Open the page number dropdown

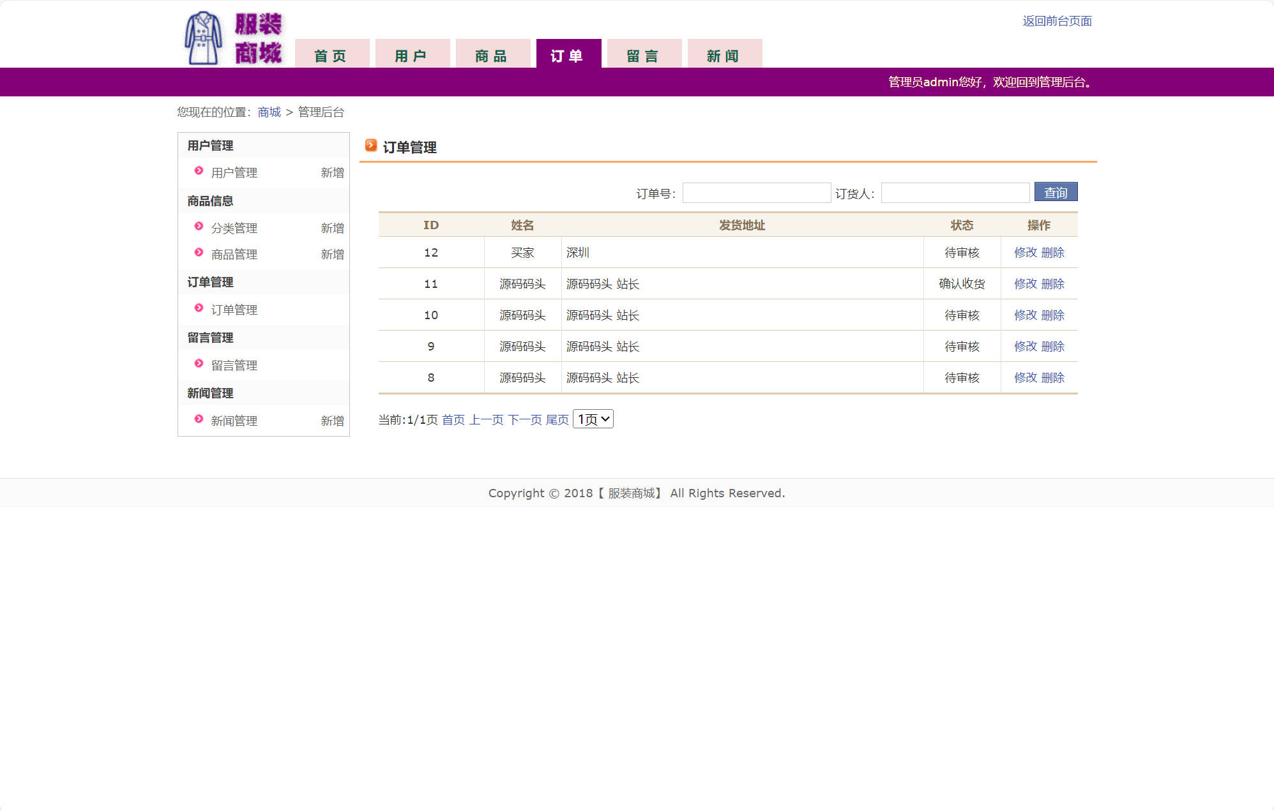coord(593,419)
